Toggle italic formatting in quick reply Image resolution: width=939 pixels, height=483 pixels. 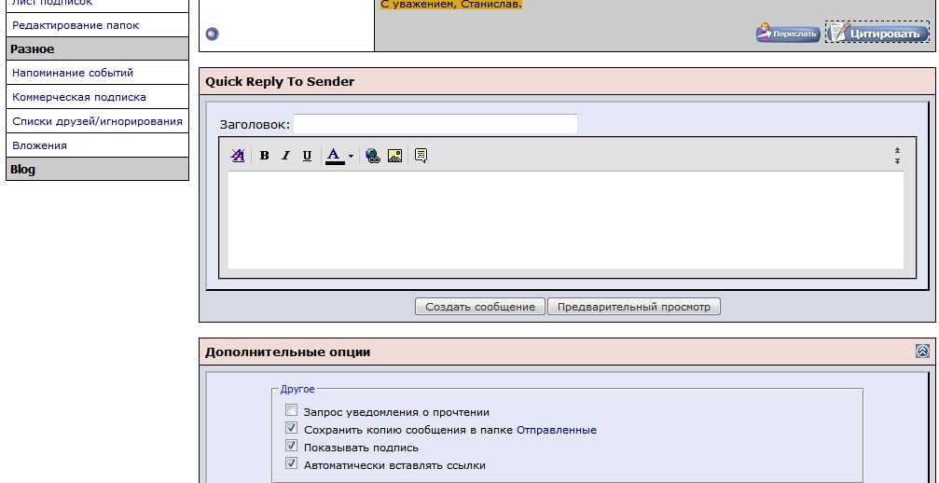pos(285,156)
